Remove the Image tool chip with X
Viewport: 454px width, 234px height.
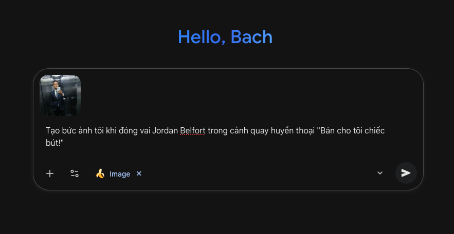pos(139,173)
